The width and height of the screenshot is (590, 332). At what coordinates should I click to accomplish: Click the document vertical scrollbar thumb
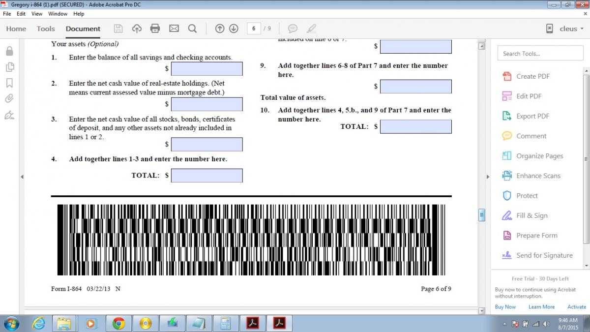(482, 215)
